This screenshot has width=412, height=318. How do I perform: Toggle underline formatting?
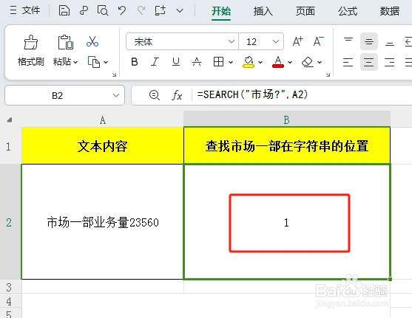(176, 62)
